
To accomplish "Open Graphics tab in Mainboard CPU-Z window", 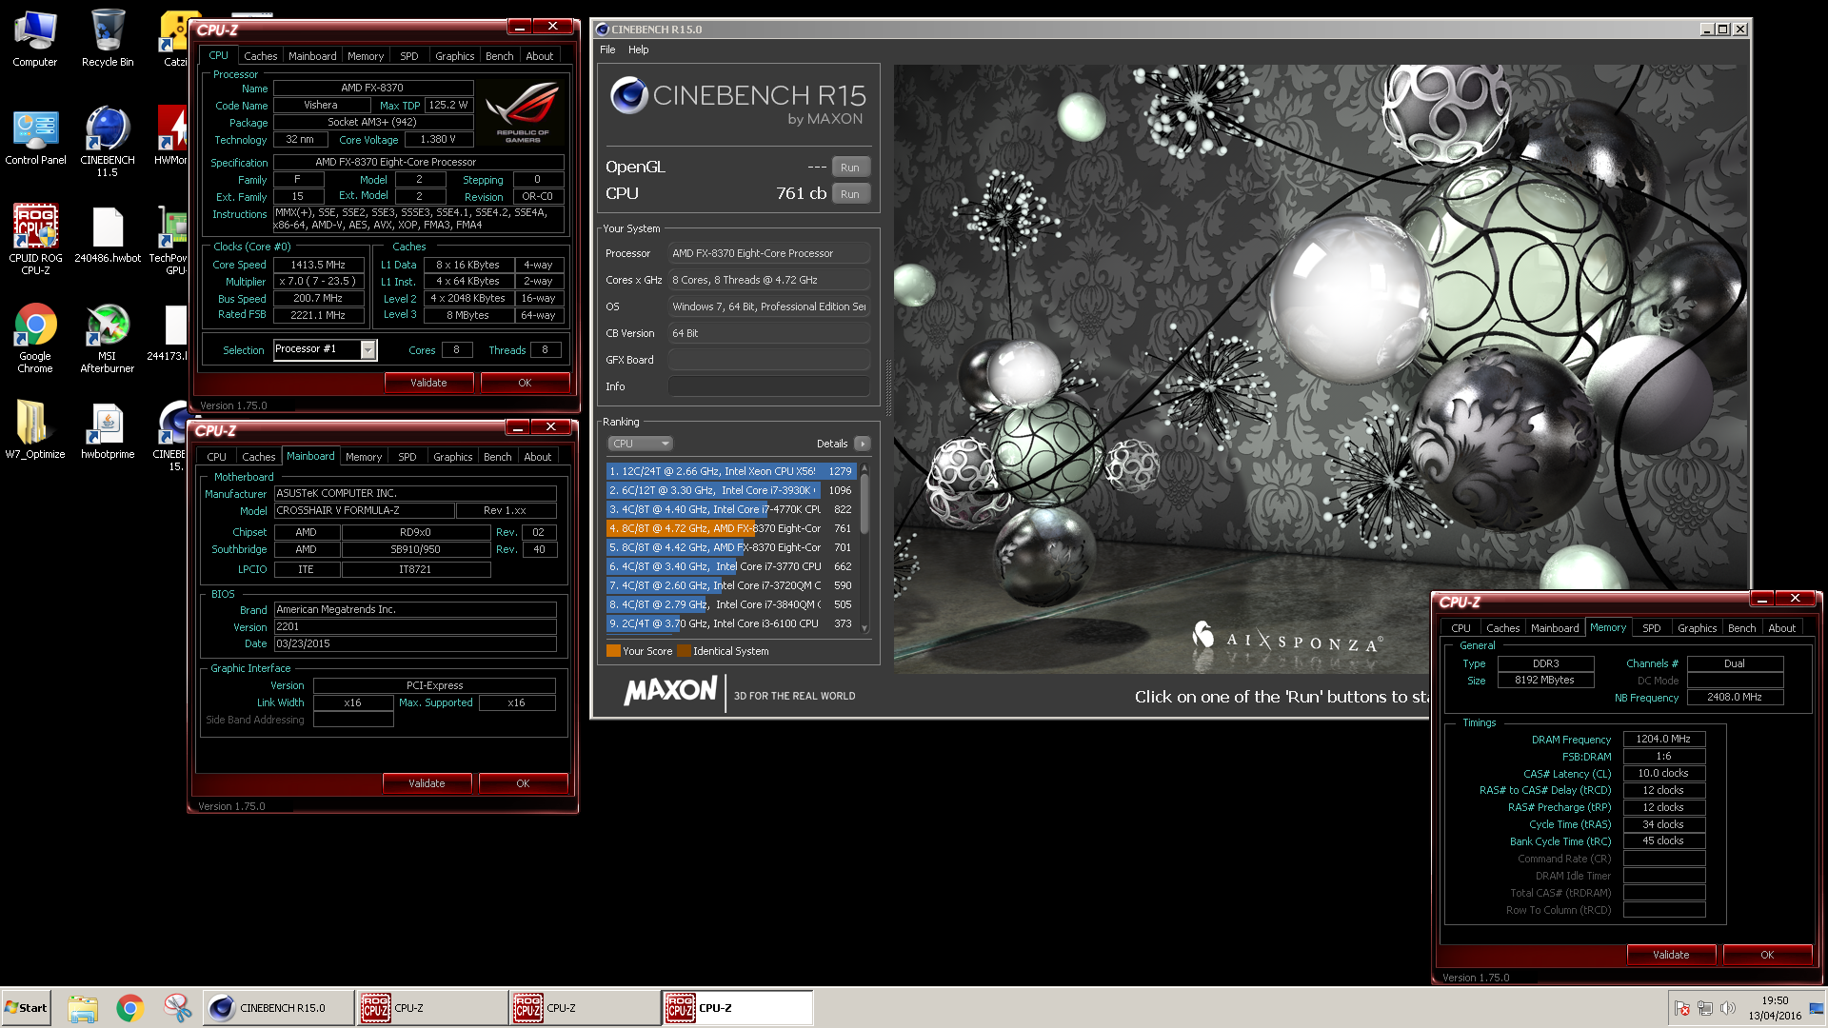I will pos(452,457).
